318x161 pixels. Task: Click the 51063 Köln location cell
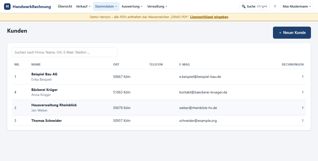click(122, 92)
